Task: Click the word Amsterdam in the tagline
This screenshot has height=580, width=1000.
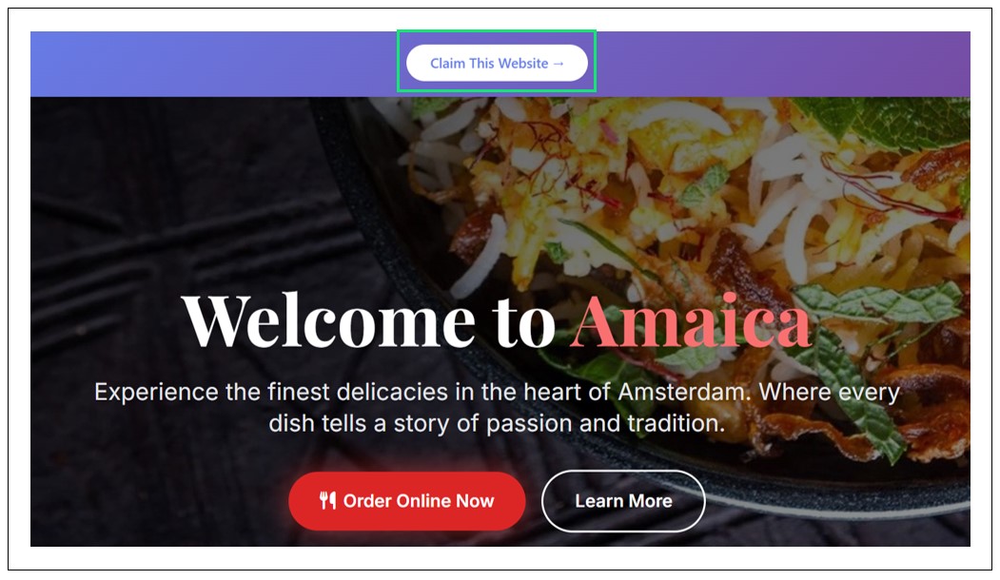Action: pyautogui.click(x=680, y=392)
